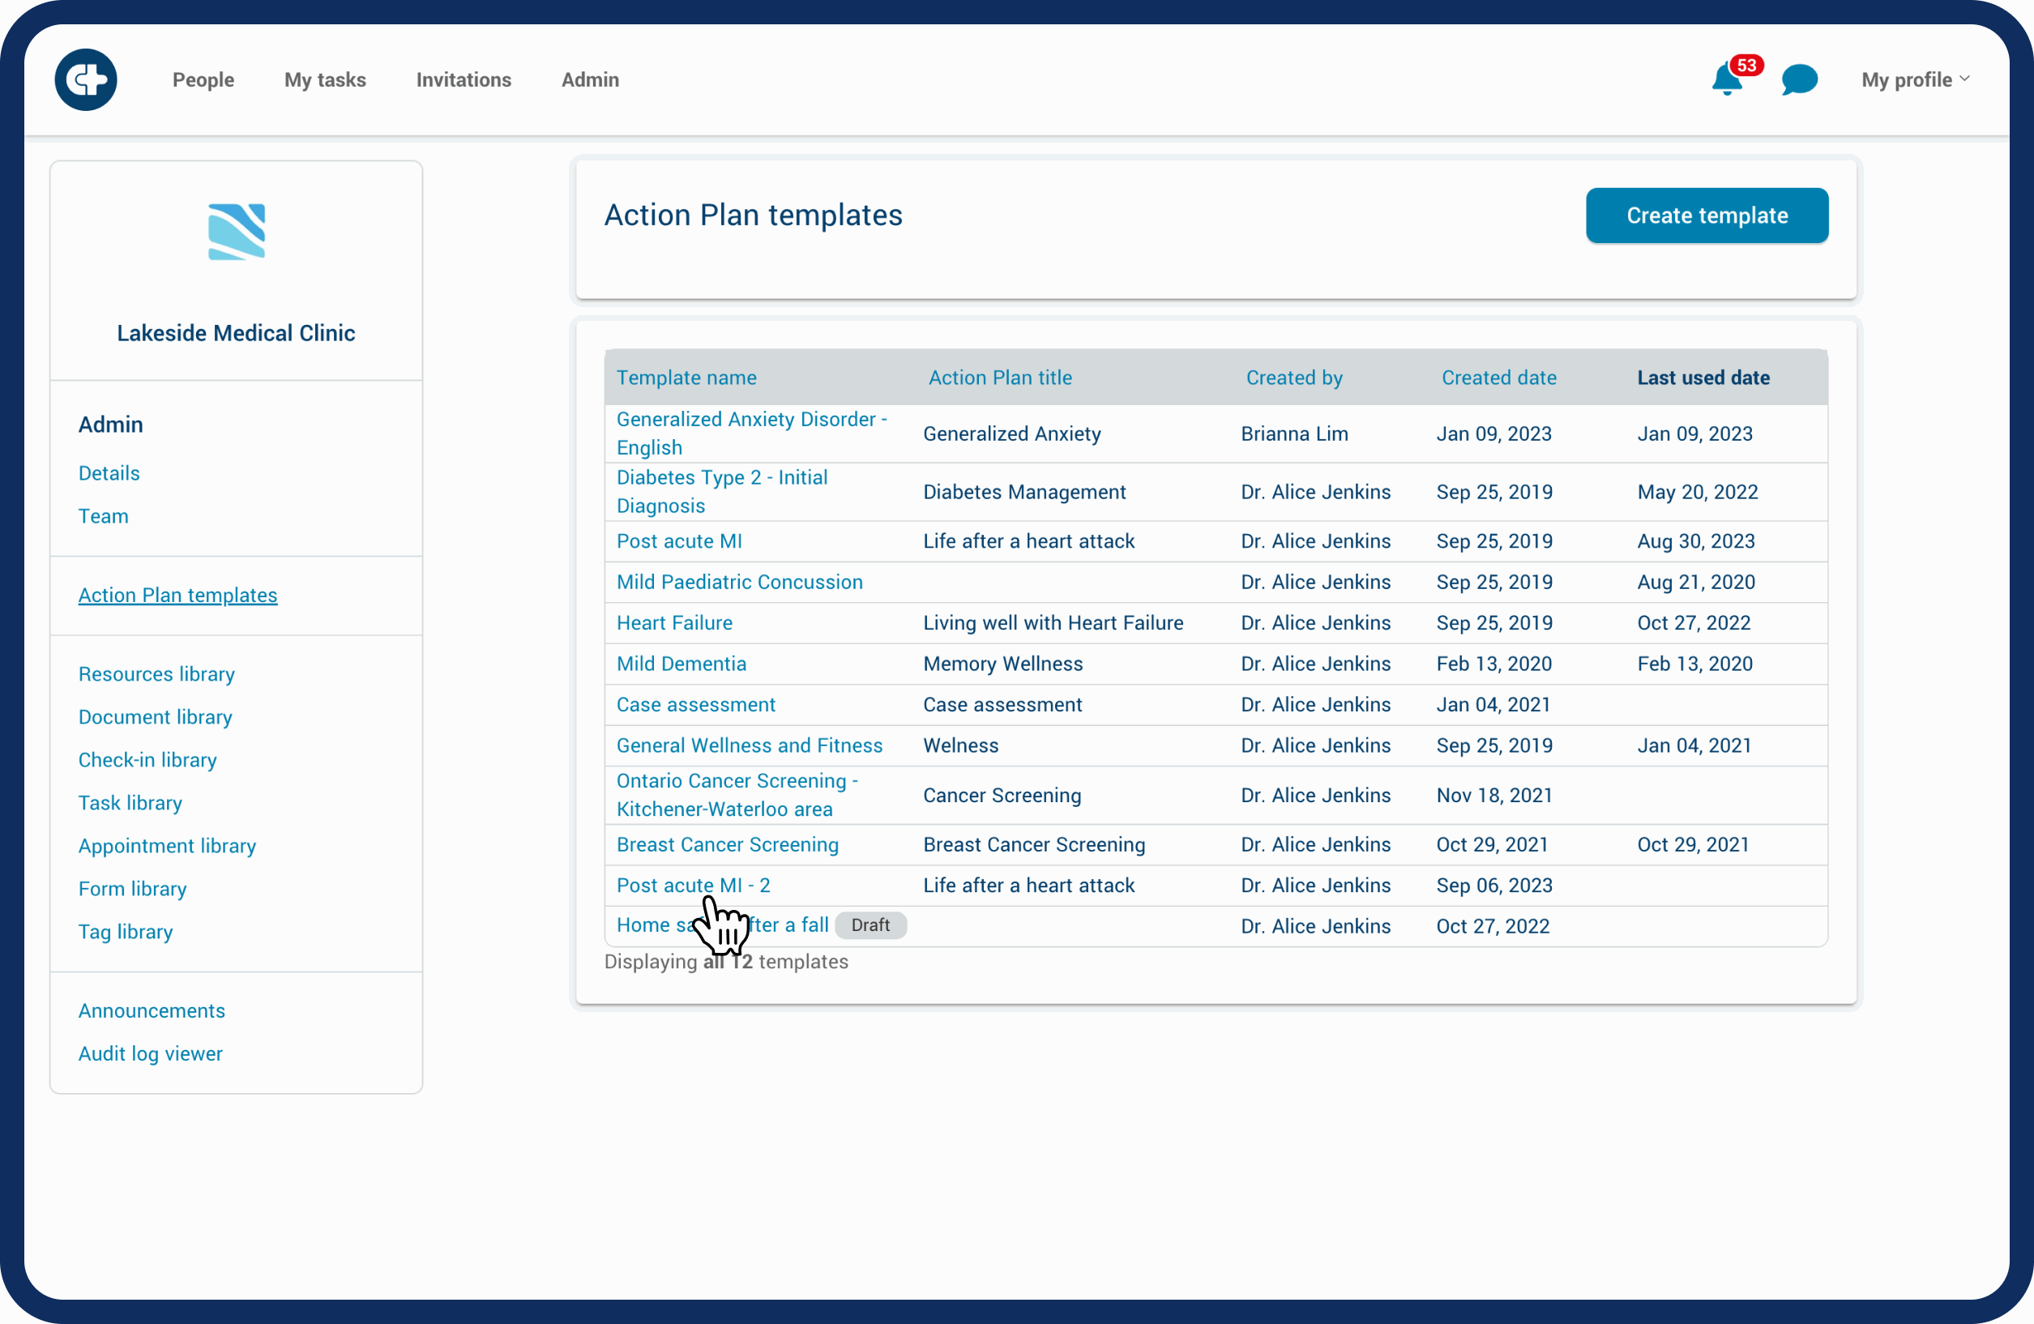Expand the My profile dropdown
Viewport: 2034px width, 1324px height.
point(1915,79)
